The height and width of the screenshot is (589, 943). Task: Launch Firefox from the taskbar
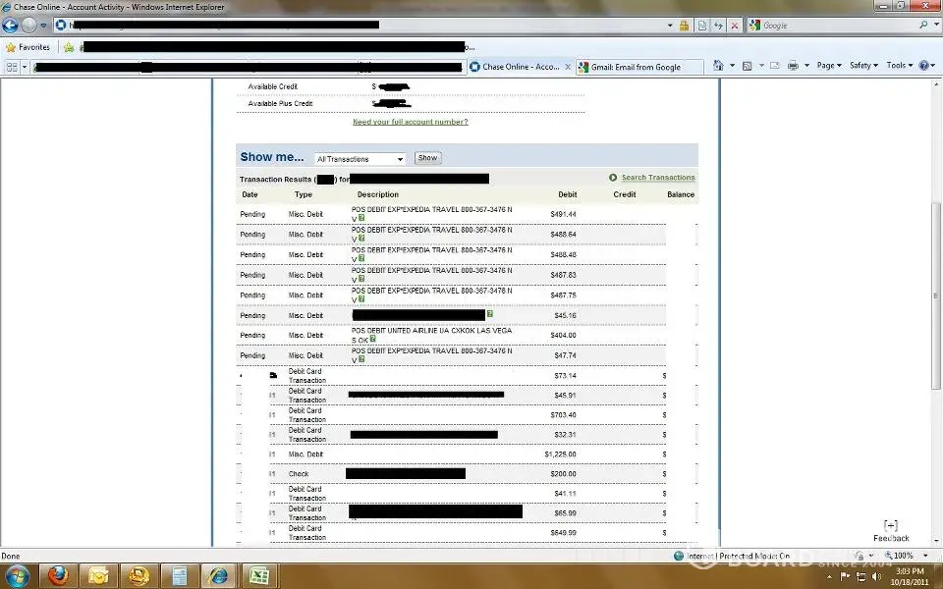tap(58, 575)
